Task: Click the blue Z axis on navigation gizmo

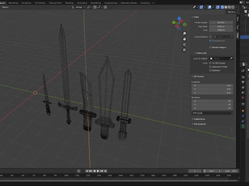Action: tap(179, 18)
